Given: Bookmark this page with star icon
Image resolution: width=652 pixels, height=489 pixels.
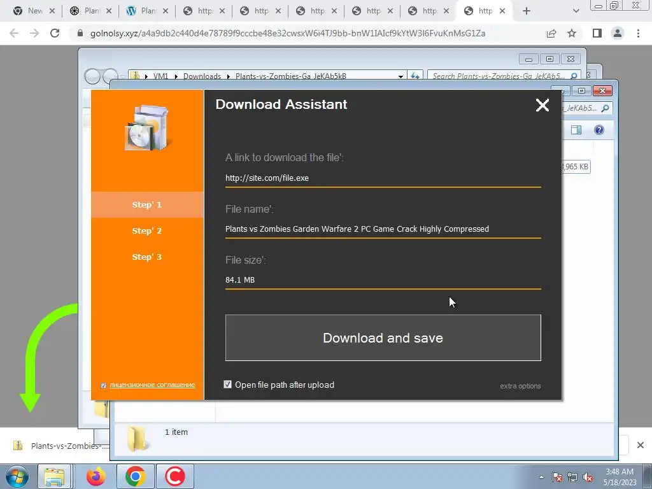Looking at the screenshot, I should [572, 33].
